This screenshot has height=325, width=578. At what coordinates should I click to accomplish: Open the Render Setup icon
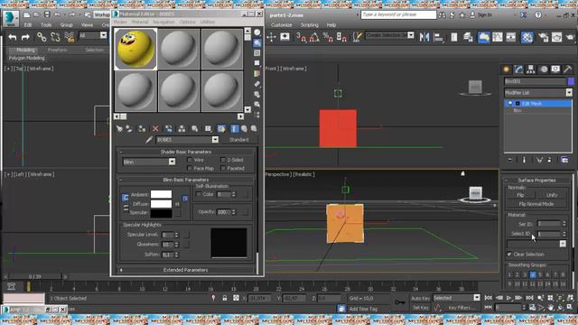[x=543, y=37]
